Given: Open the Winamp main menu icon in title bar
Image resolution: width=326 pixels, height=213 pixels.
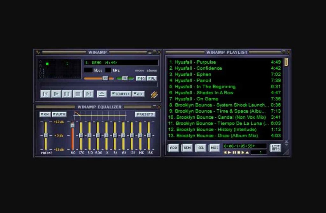Looking at the screenshot, I should [38, 52].
